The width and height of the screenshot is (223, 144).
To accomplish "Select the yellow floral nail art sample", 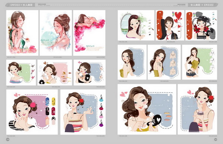I will [54, 101].
